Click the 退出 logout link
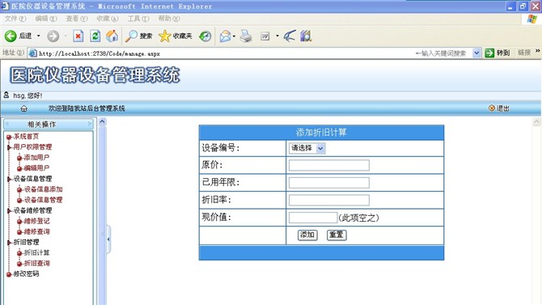 (x=499, y=108)
